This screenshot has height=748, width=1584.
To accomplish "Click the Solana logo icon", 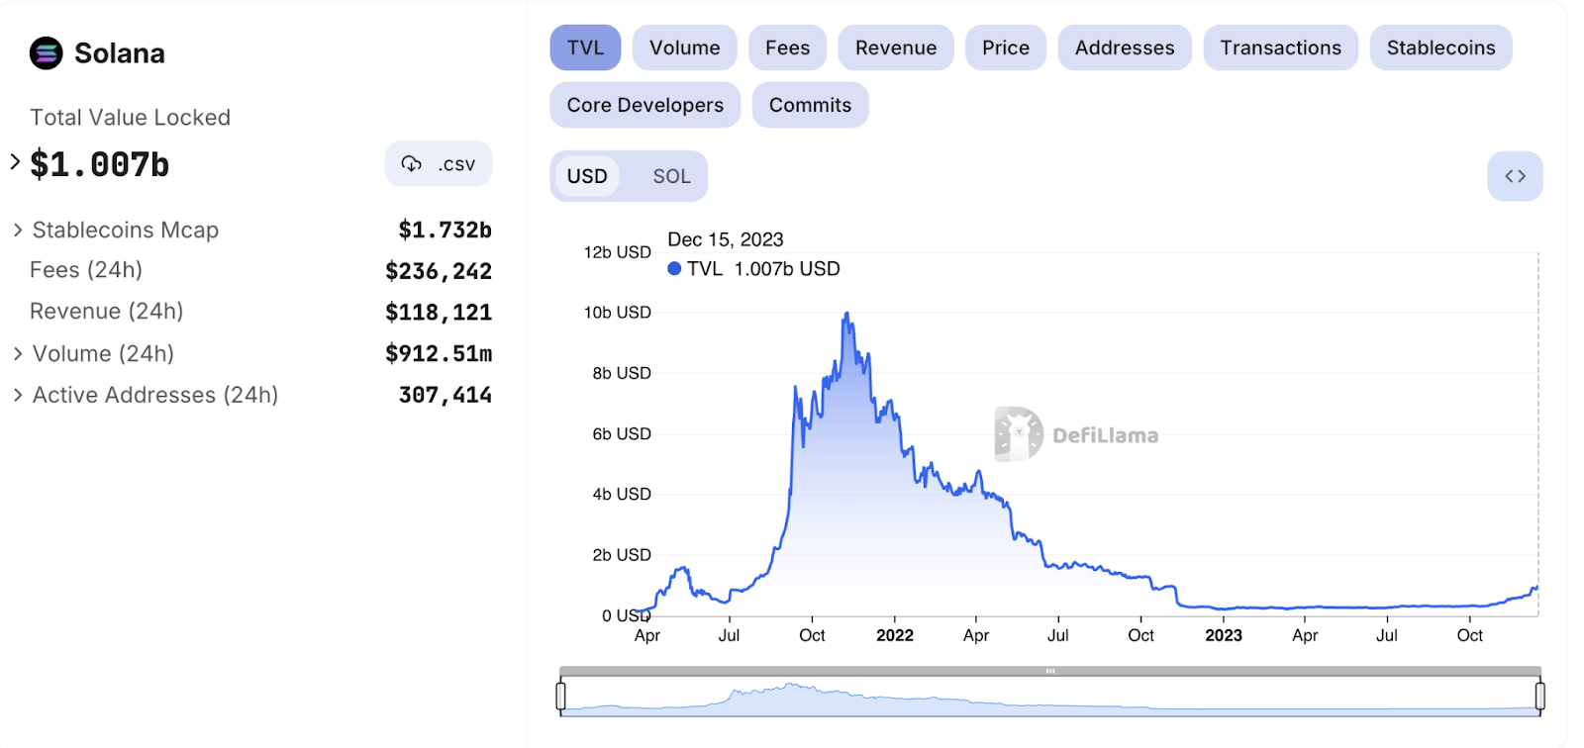I will click(x=46, y=52).
